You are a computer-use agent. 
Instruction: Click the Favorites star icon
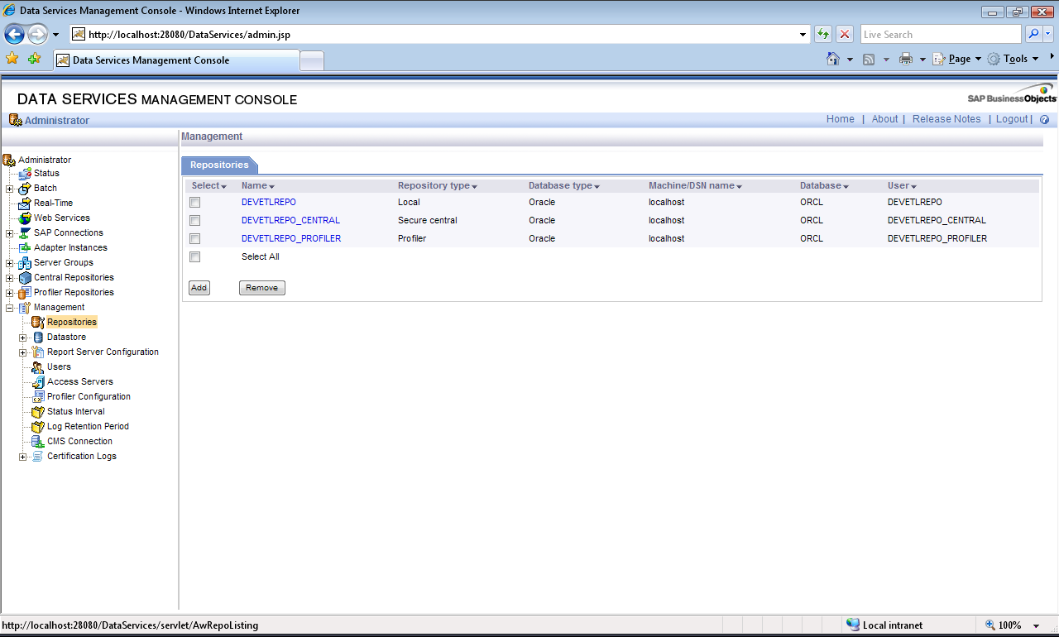click(x=12, y=59)
